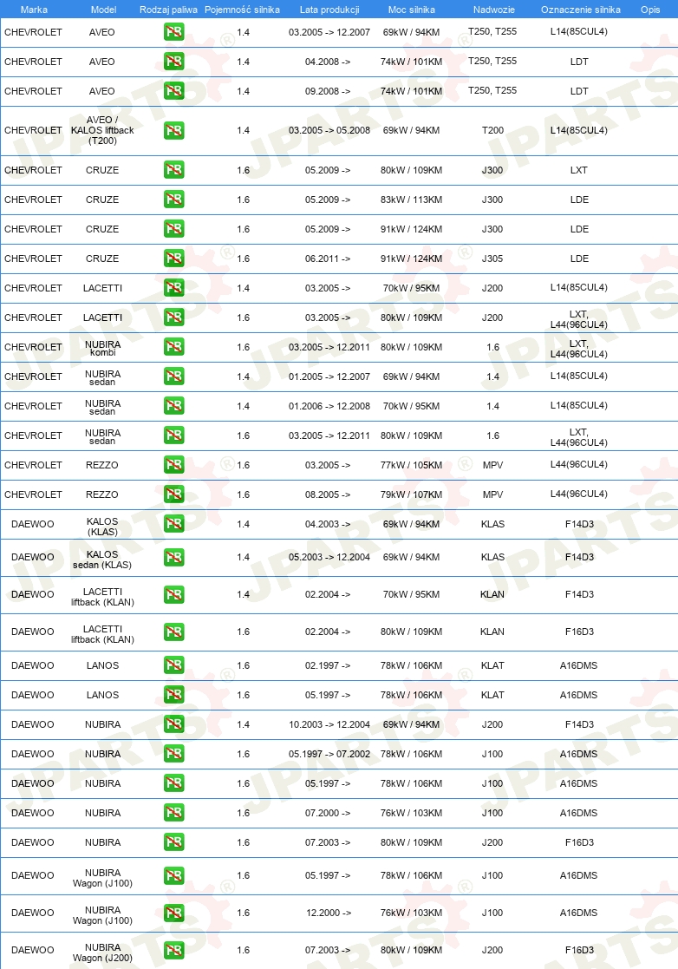Select the 05.2003 -> 12.2004 date cell

click(x=329, y=558)
